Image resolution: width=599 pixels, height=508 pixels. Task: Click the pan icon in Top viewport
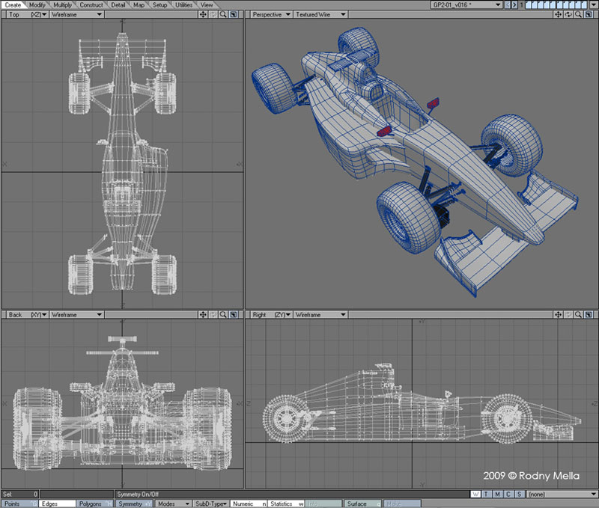coord(203,14)
